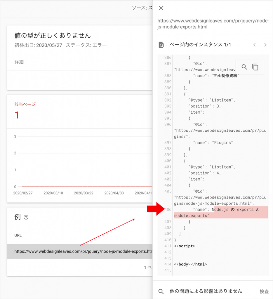
Task: Click the 他の問題による影響はありません row
Action: click(206, 291)
